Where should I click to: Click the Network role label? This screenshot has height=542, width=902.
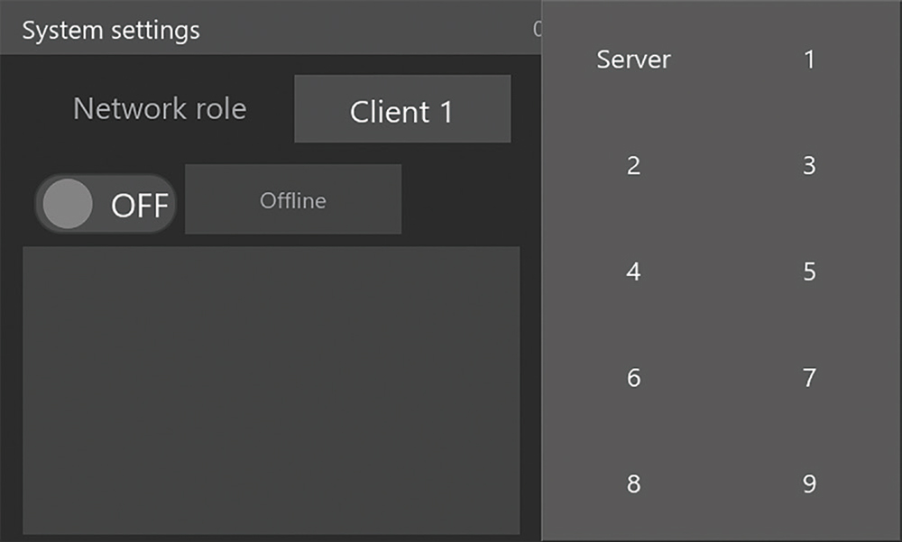(x=160, y=109)
